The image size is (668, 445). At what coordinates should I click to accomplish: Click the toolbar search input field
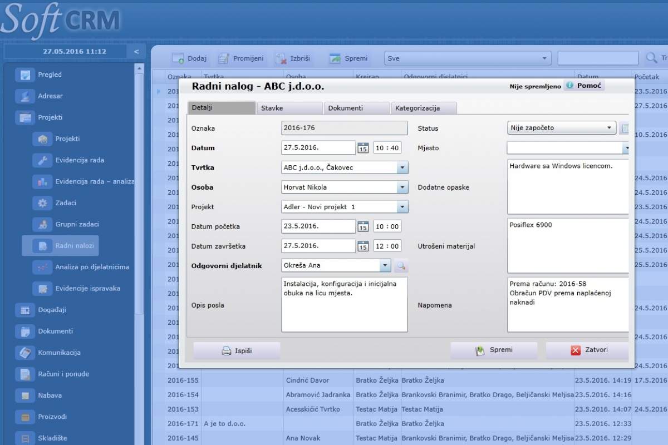[x=598, y=58]
